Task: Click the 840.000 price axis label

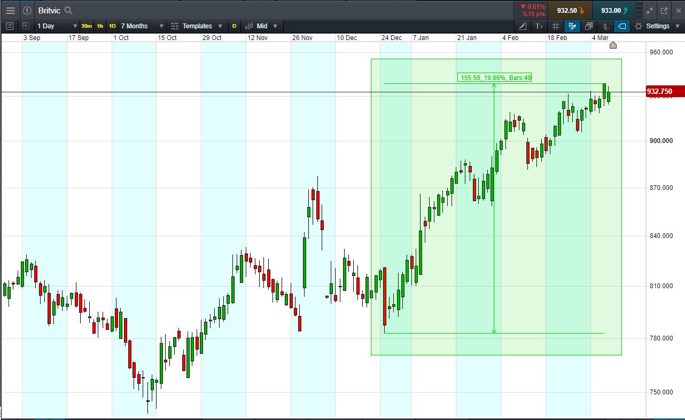Action: [x=660, y=236]
